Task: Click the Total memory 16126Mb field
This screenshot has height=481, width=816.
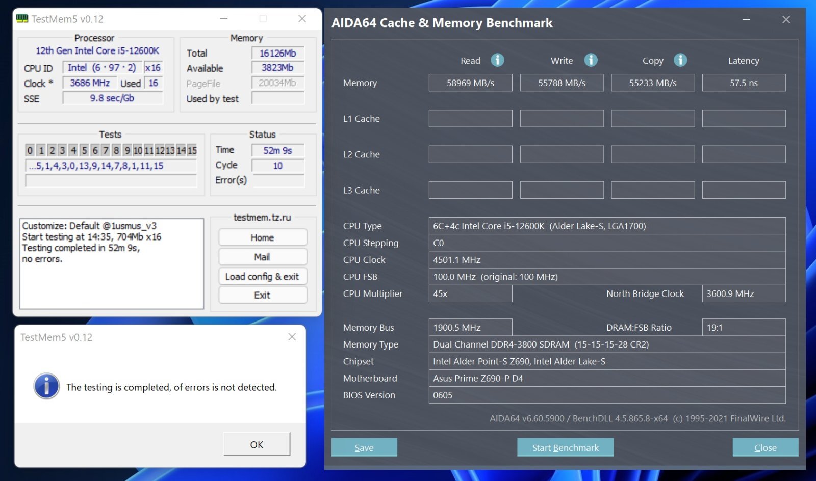Action: (277, 53)
